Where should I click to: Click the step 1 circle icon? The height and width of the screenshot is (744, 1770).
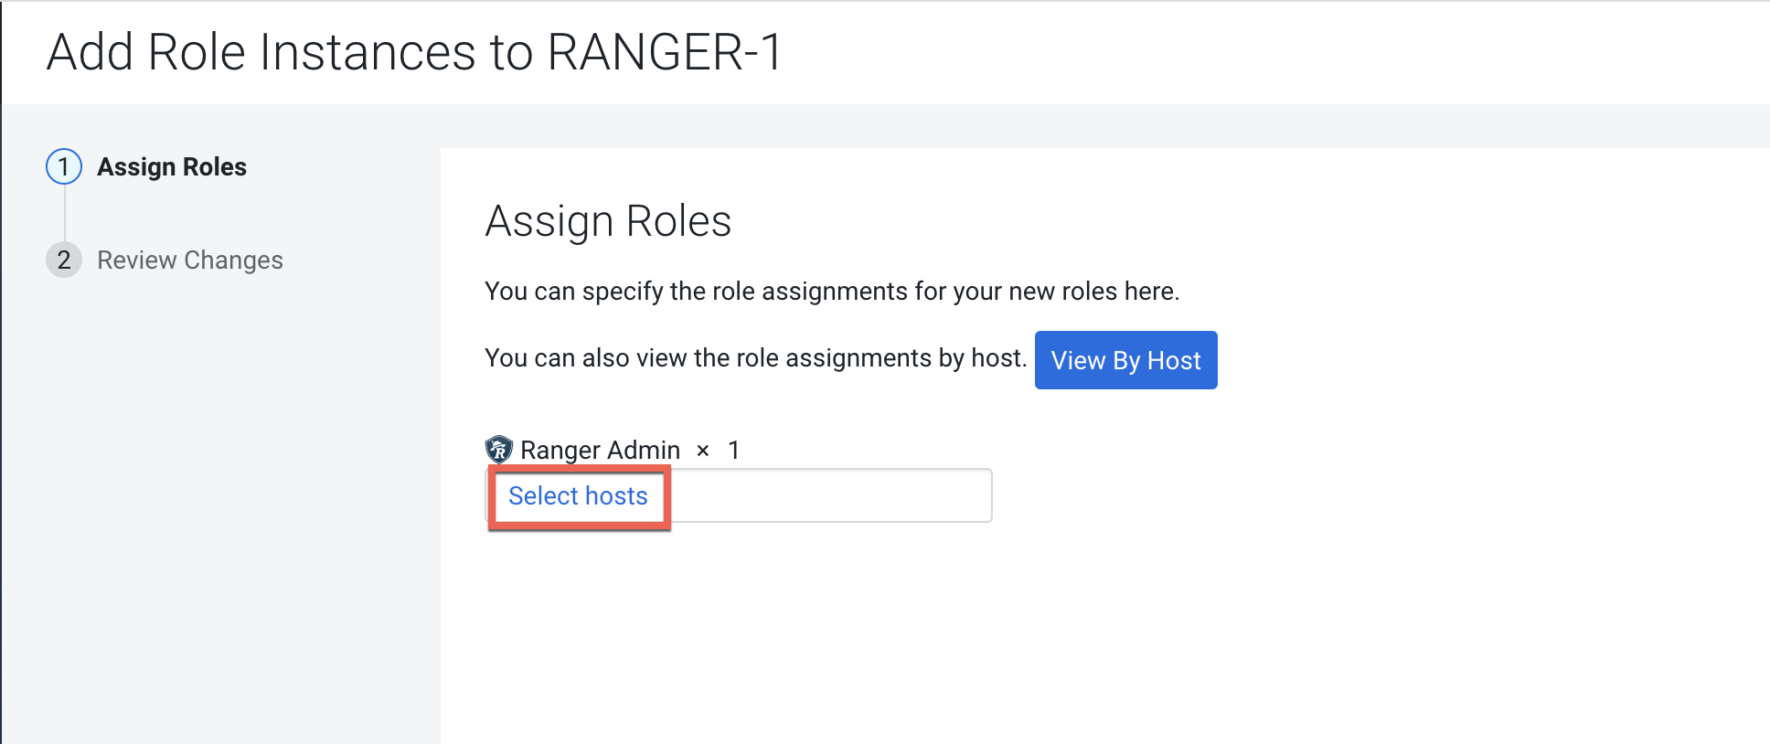coord(64,166)
